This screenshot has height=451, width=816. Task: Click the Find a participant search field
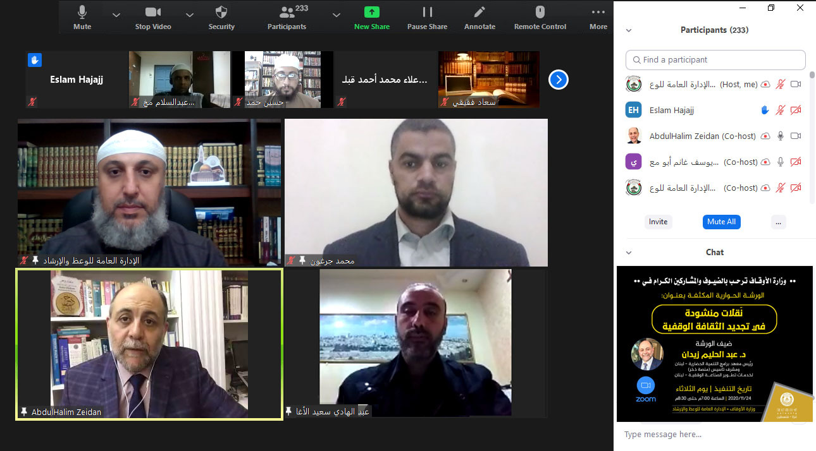715,60
